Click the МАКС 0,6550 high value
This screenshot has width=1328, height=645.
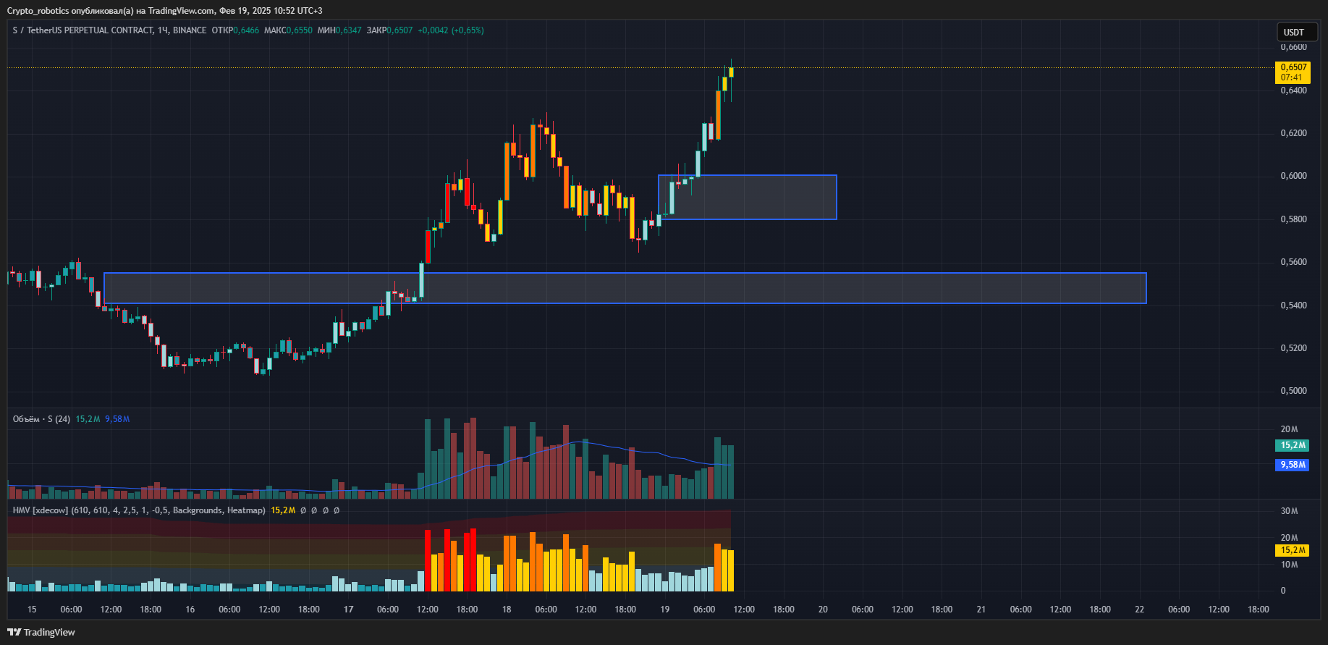pos(288,30)
